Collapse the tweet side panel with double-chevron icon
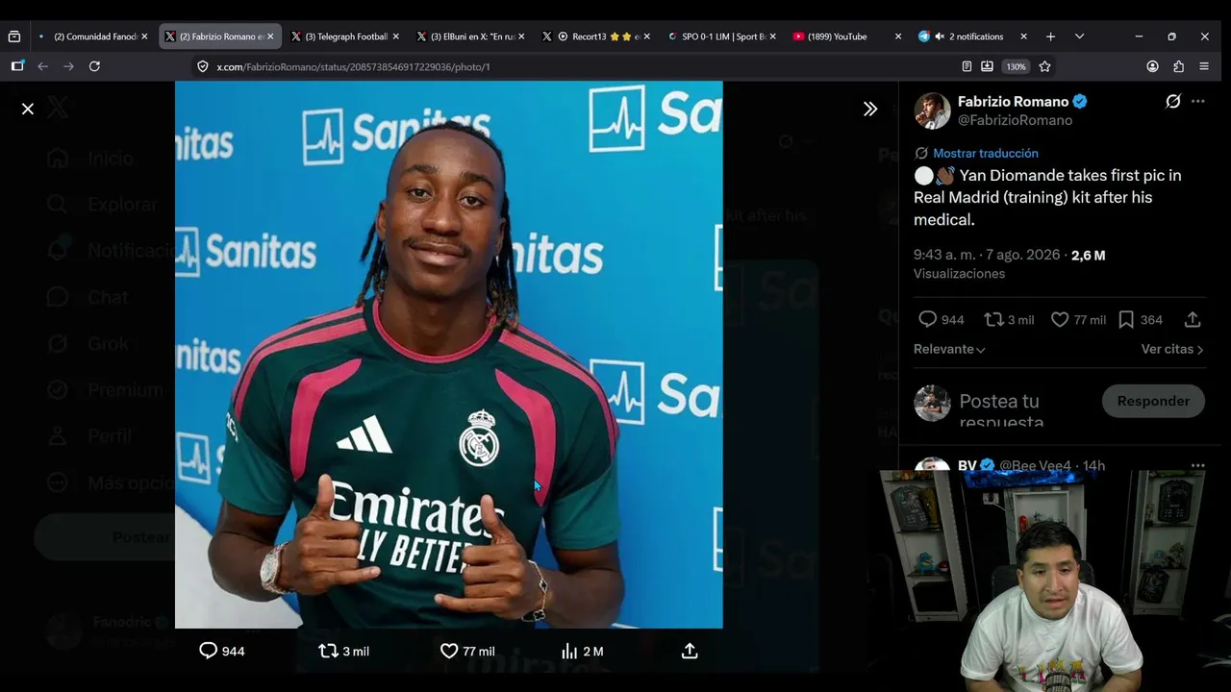Image resolution: width=1231 pixels, height=692 pixels. click(x=870, y=109)
